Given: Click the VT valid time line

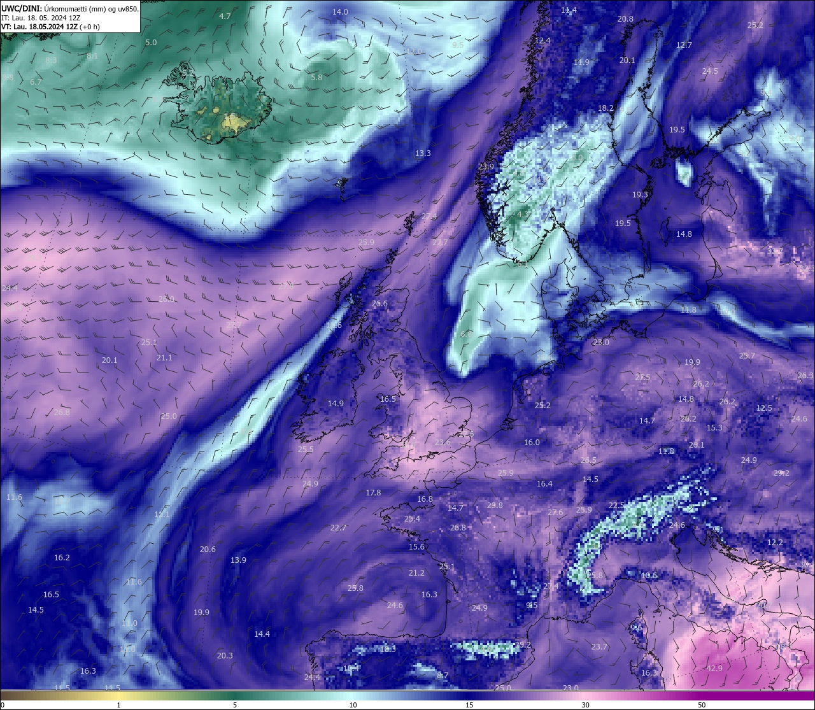Looking at the screenshot, I should tap(50, 27).
